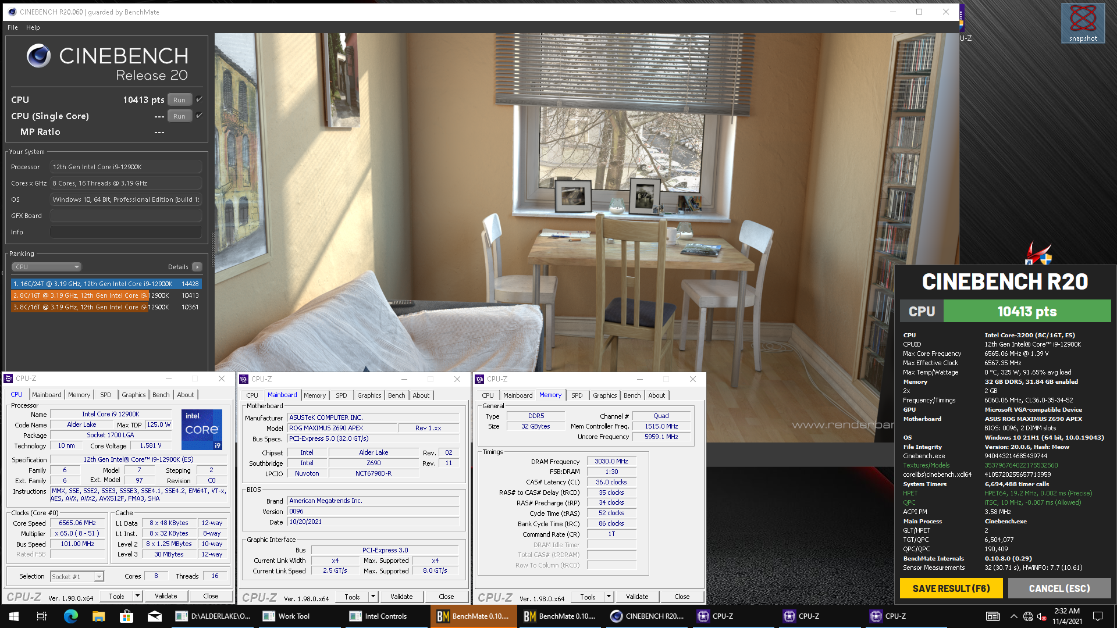Click the Cinebench title bar app icon
The height and width of the screenshot is (628, 1117).
(x=12, y=12)
